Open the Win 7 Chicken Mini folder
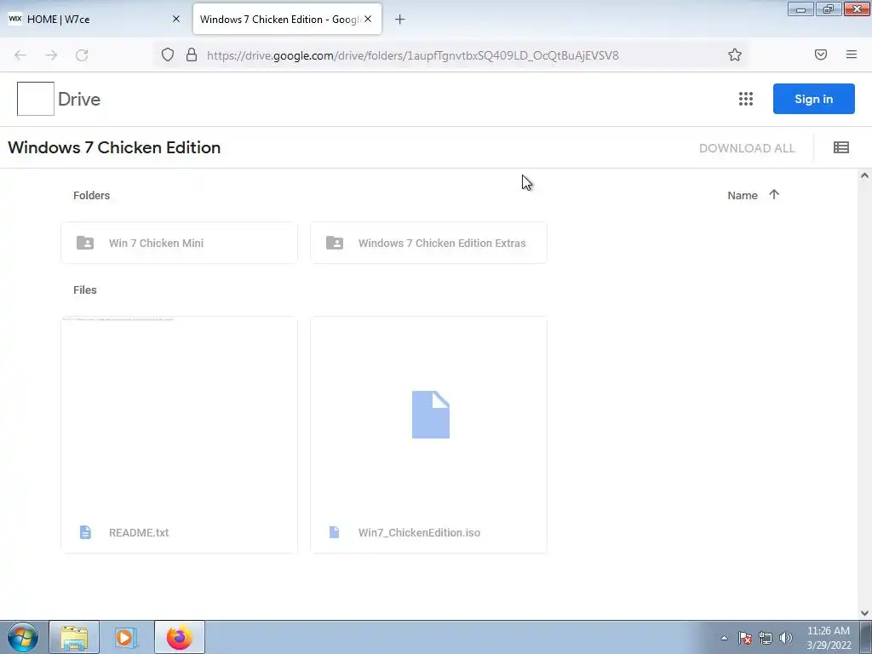Viewport: 872px width, 654px height. 179,243
